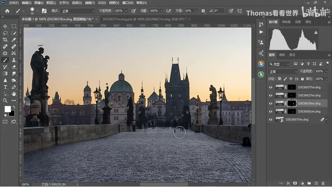This screenshot has height=187, width=332.
Task: Select the DSC06578nn.dng layer mask thumbnail
Action: (292, 103)
